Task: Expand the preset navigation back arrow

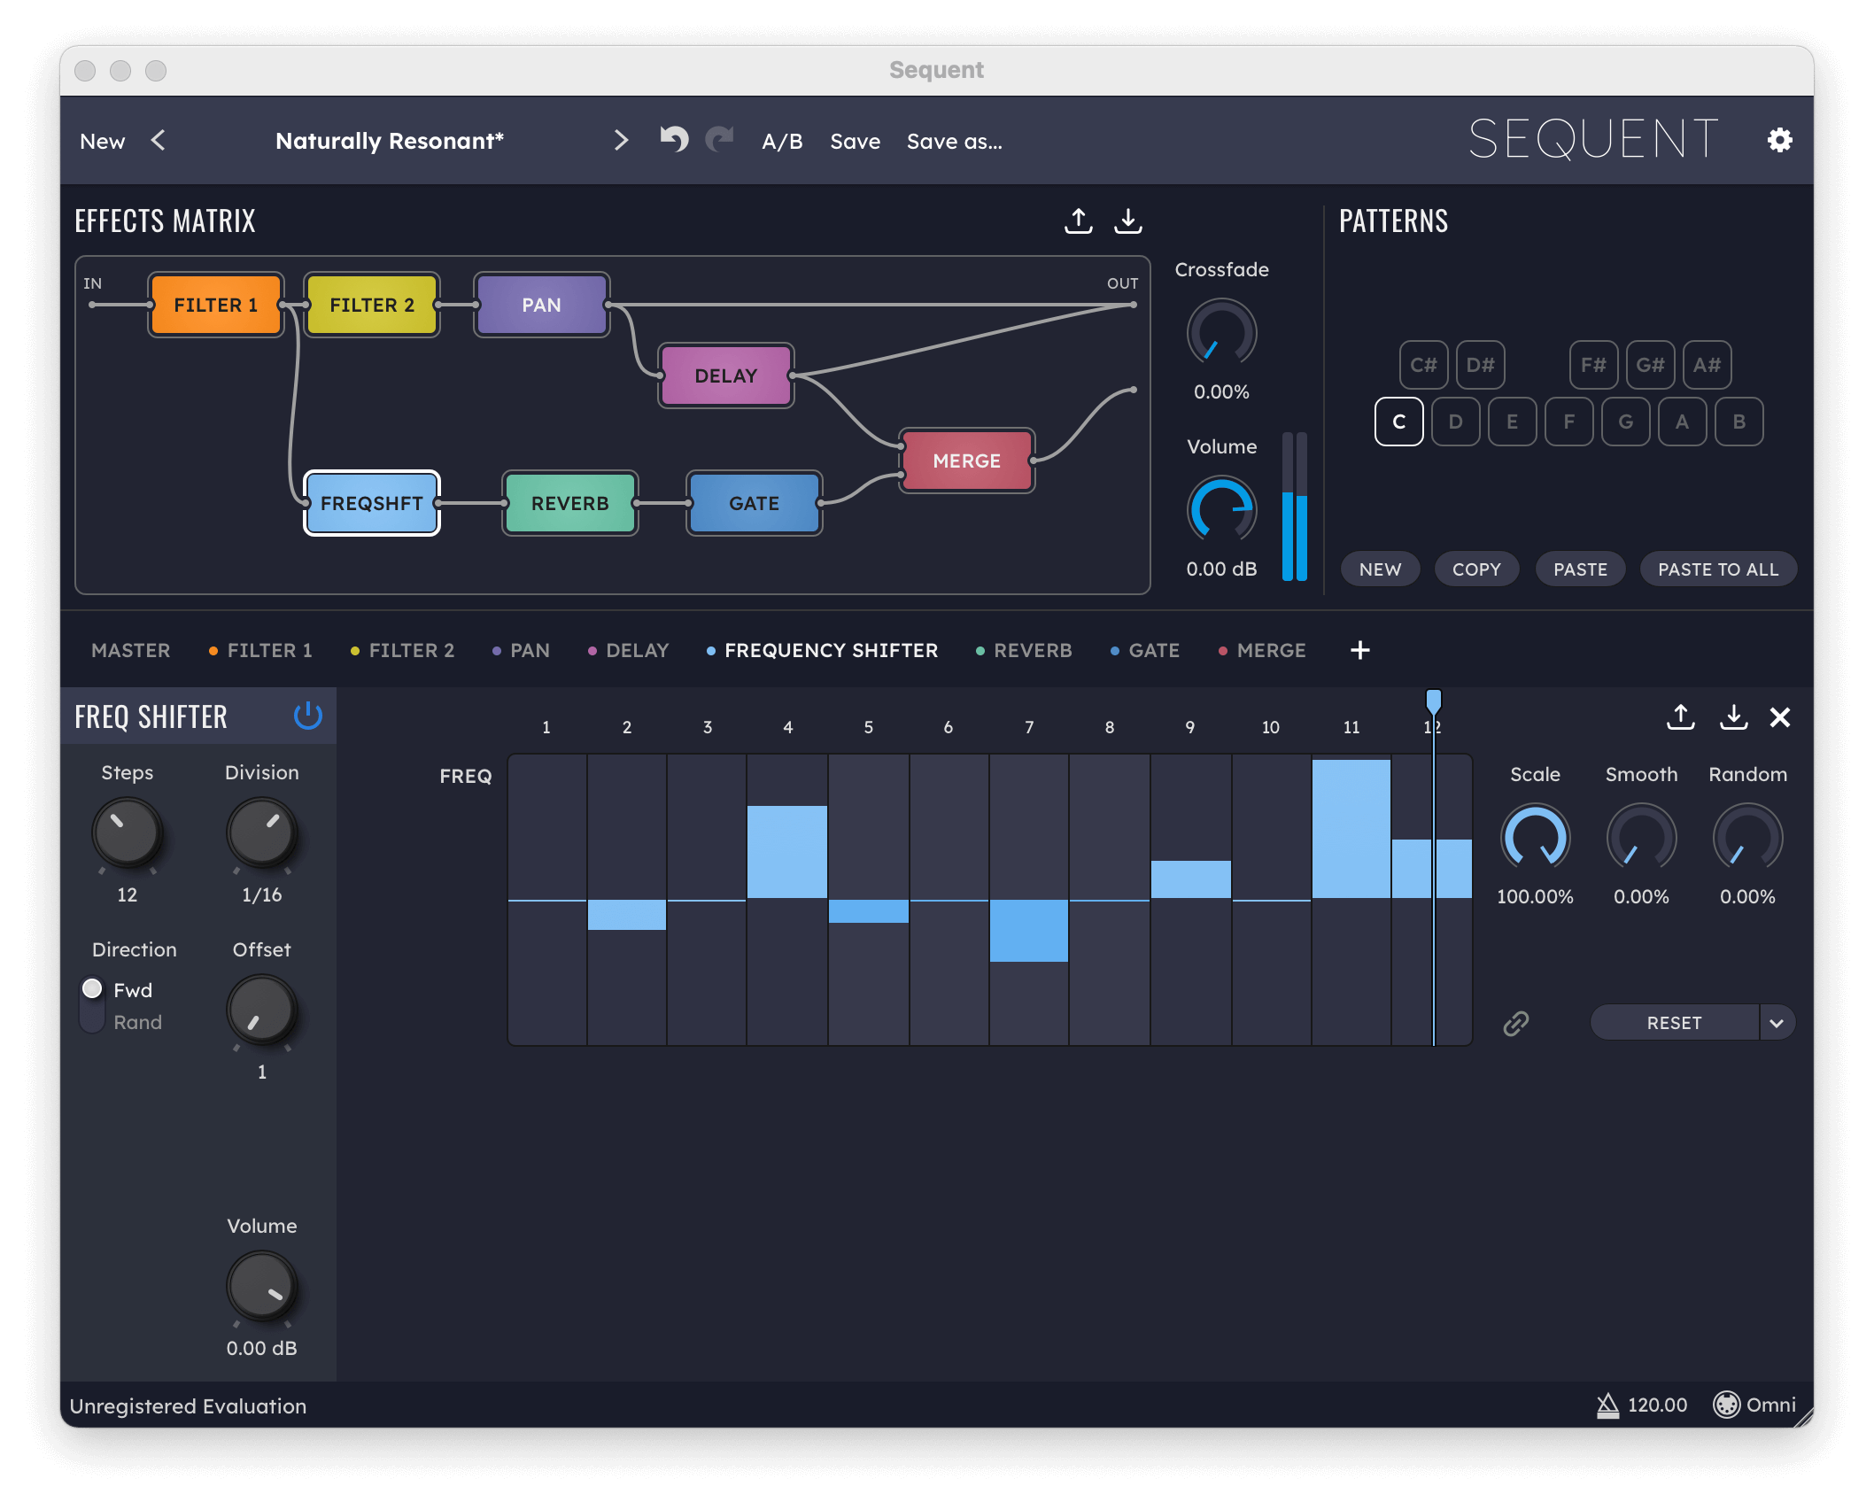Action: click(158, 139)
